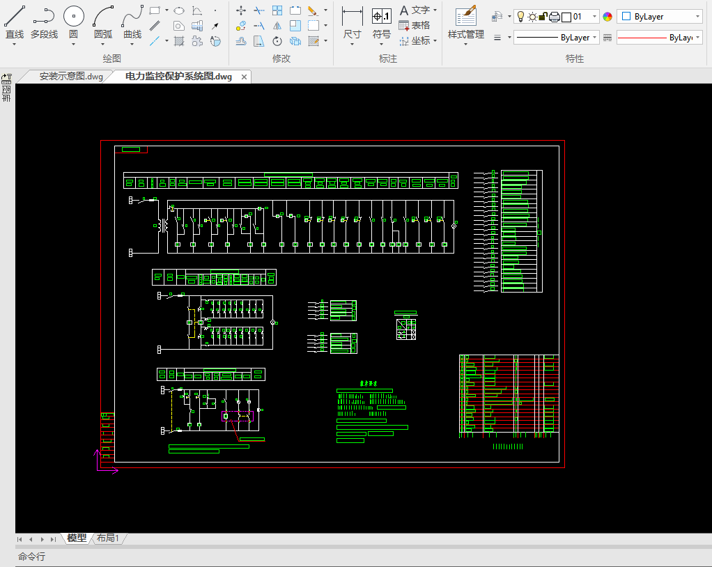This screenshot has width=712, height=567.
Task: Toggle layer on/off lightbulb icon
Action: click(x=520, y=17)
